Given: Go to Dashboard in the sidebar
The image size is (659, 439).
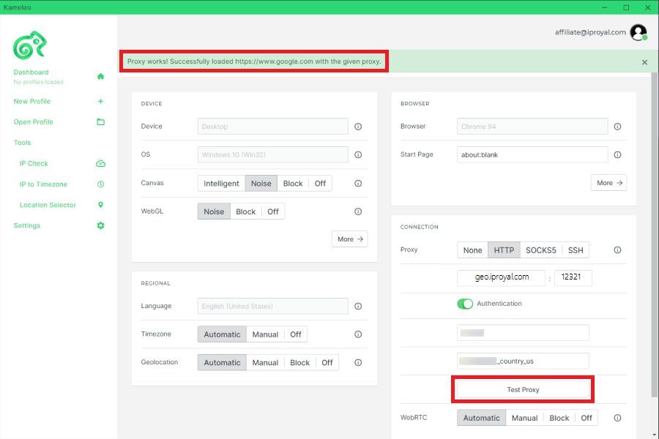Looking at the screenshot, I should (x=31, y=72).
